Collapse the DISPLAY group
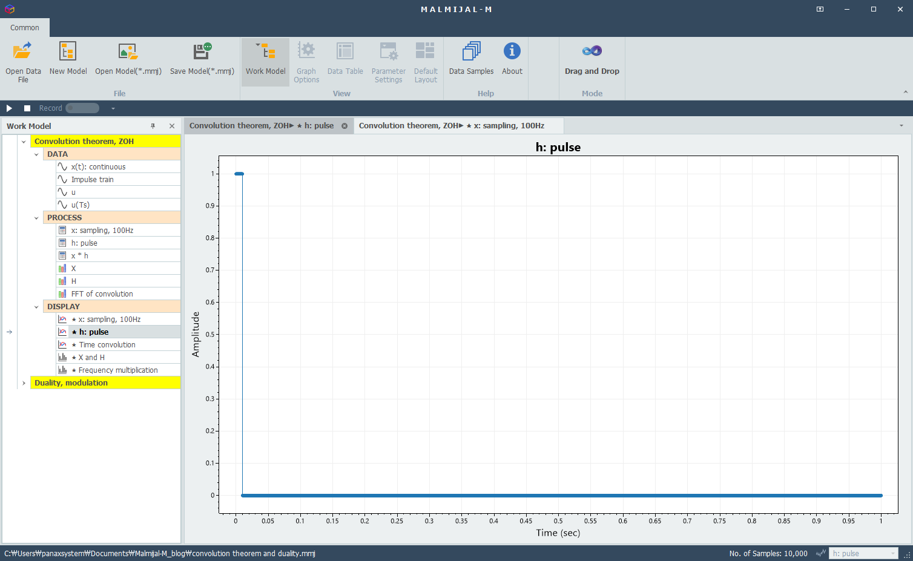 pyautogui.click(x=36, y=307)
